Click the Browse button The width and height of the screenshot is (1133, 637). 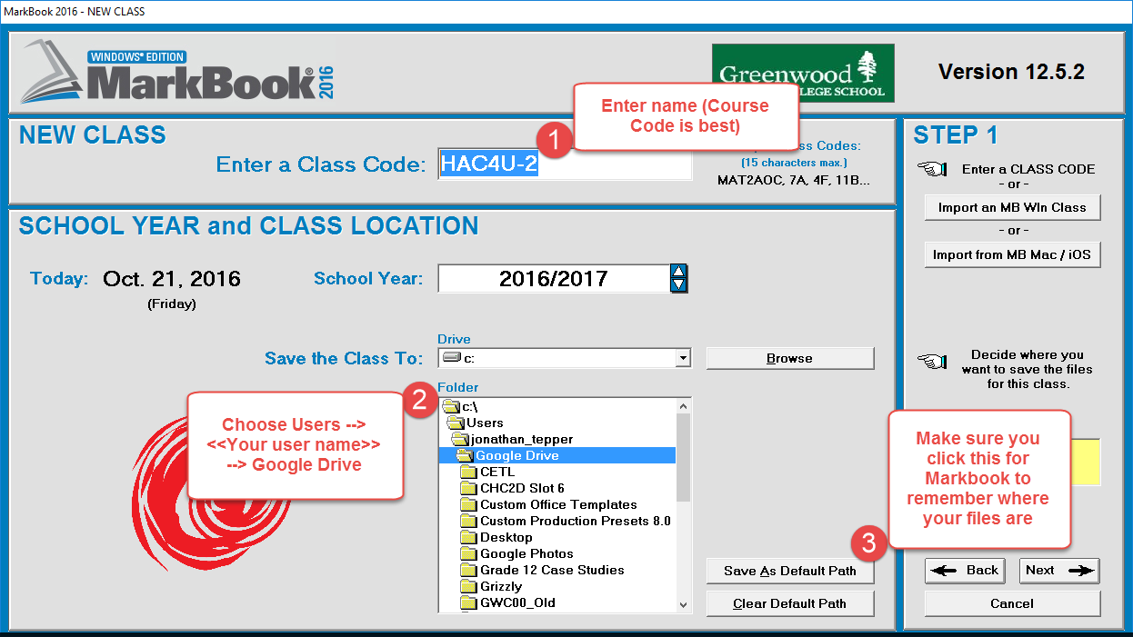tap(789, 358)
